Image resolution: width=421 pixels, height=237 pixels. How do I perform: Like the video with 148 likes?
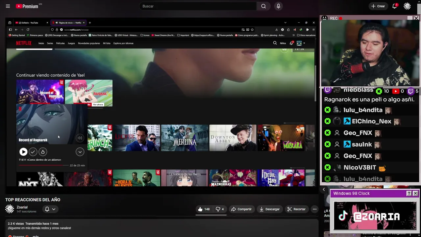(x=204, y=209)
